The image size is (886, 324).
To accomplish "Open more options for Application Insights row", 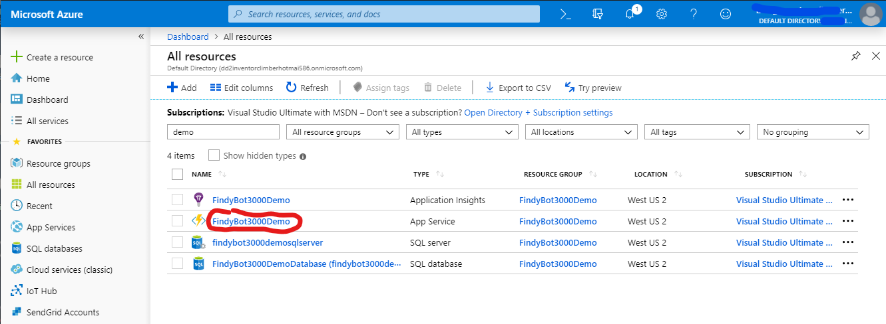I will click(848, 200).
